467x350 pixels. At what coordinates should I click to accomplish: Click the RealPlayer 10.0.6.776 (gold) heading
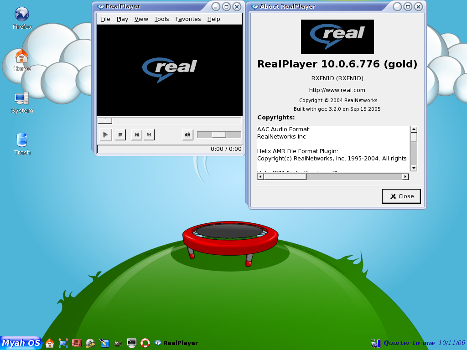[x=337, y=64]
